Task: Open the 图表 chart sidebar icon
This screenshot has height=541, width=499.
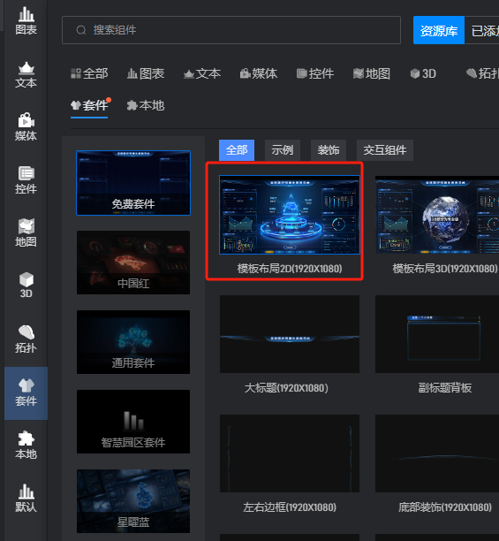Action: [x=26, y=21]
